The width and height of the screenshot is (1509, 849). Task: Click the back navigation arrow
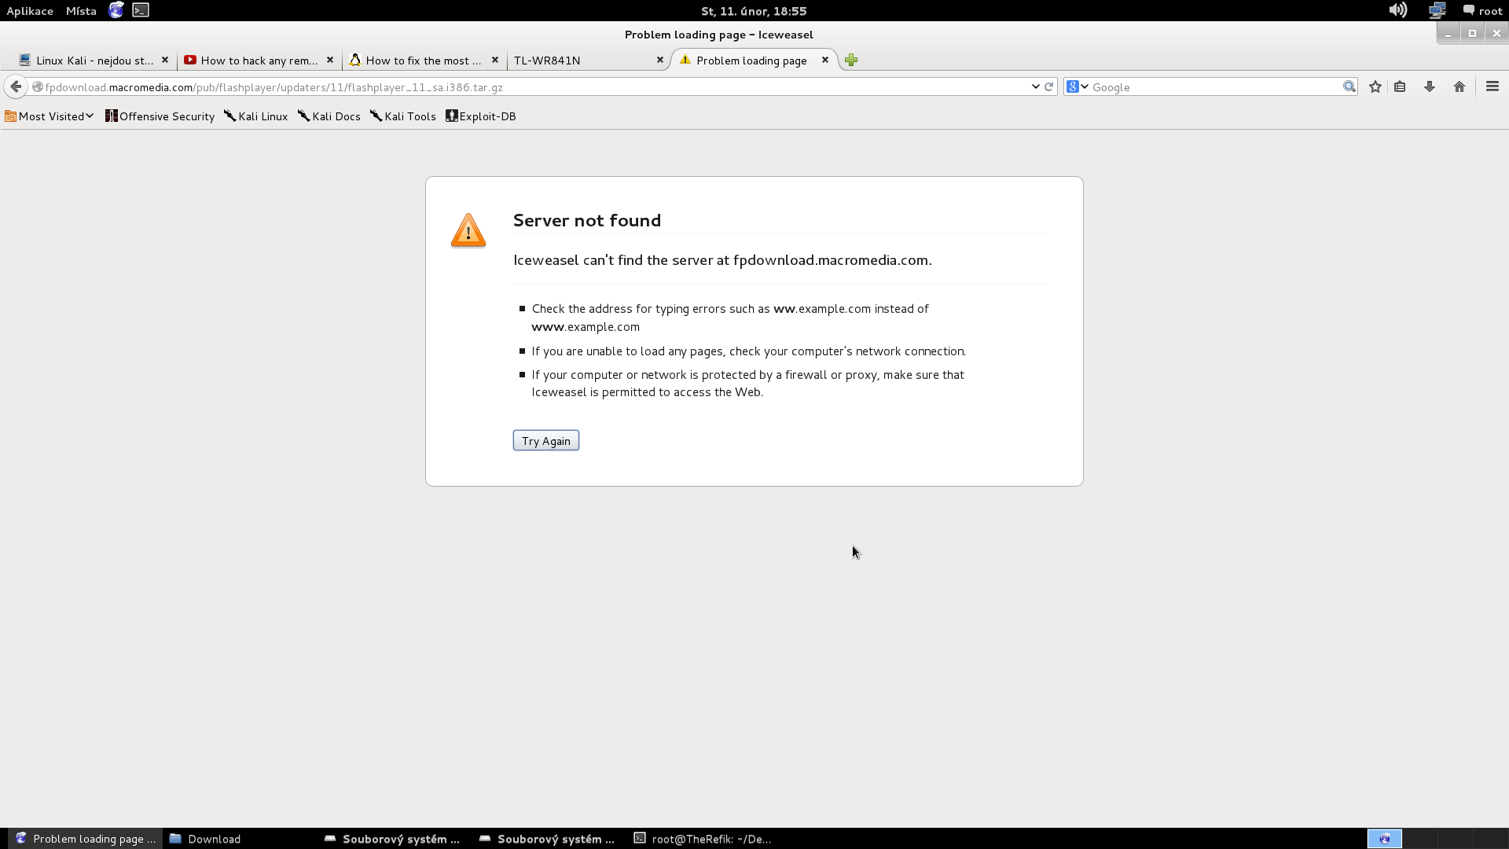pos(16,86)
